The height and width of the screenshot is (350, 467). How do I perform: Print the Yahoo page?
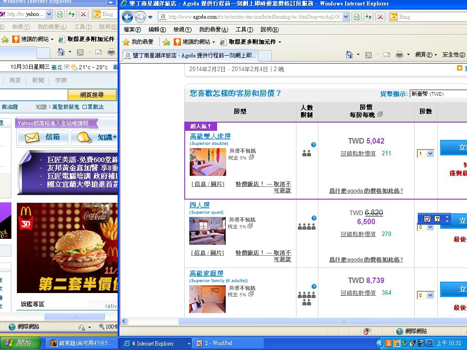pos(111,52)
